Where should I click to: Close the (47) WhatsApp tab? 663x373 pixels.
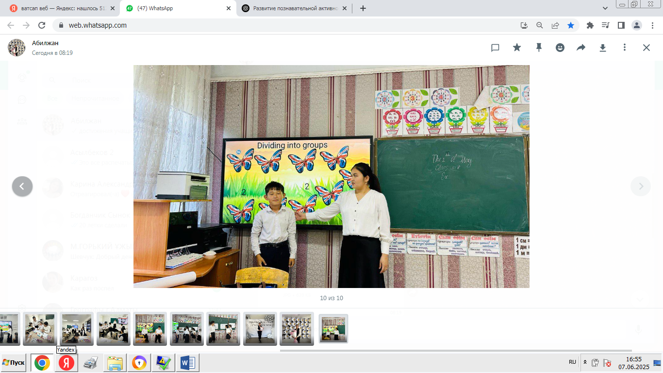pyautogui.click(x=228, y=8)
